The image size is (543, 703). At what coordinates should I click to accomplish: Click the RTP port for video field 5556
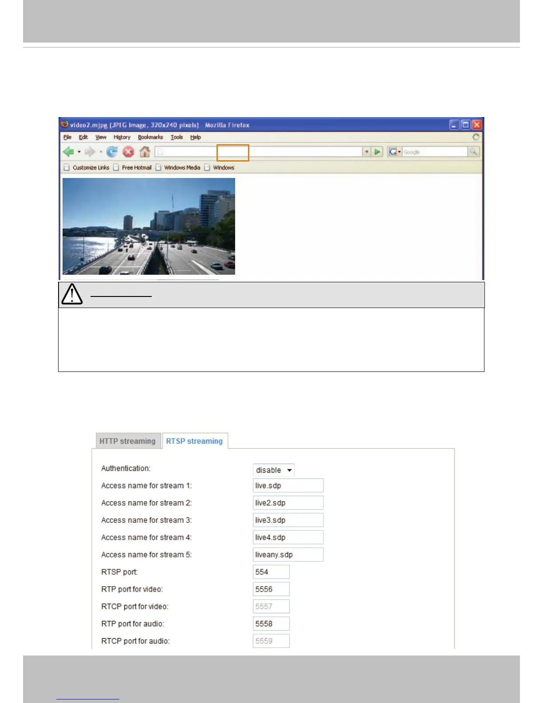271,589
